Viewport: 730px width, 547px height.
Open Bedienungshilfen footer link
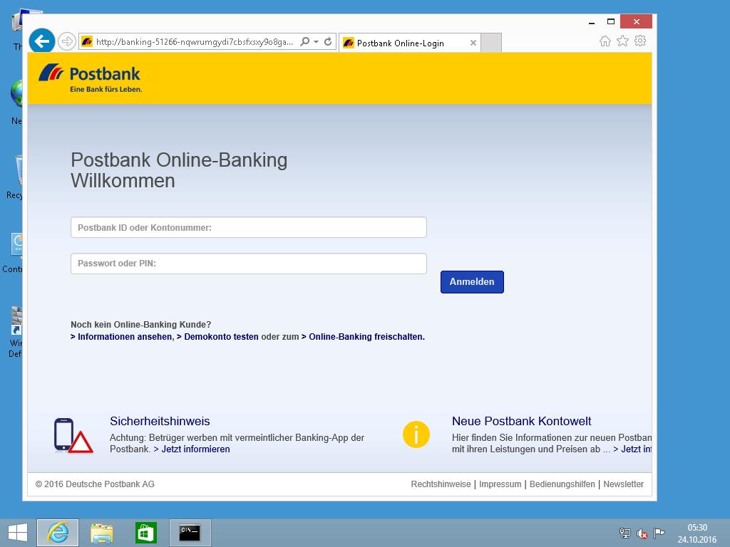tap(562, 484)
